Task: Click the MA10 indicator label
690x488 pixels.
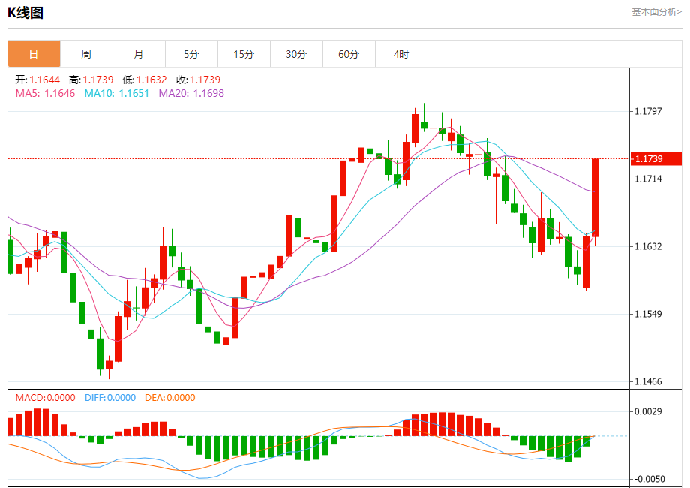Action: tap(116, 93)
